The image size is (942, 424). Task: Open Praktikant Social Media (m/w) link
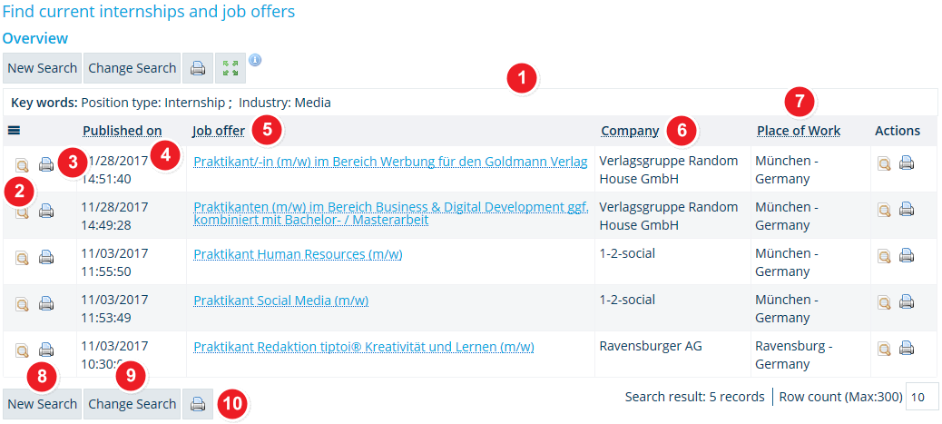281,301
